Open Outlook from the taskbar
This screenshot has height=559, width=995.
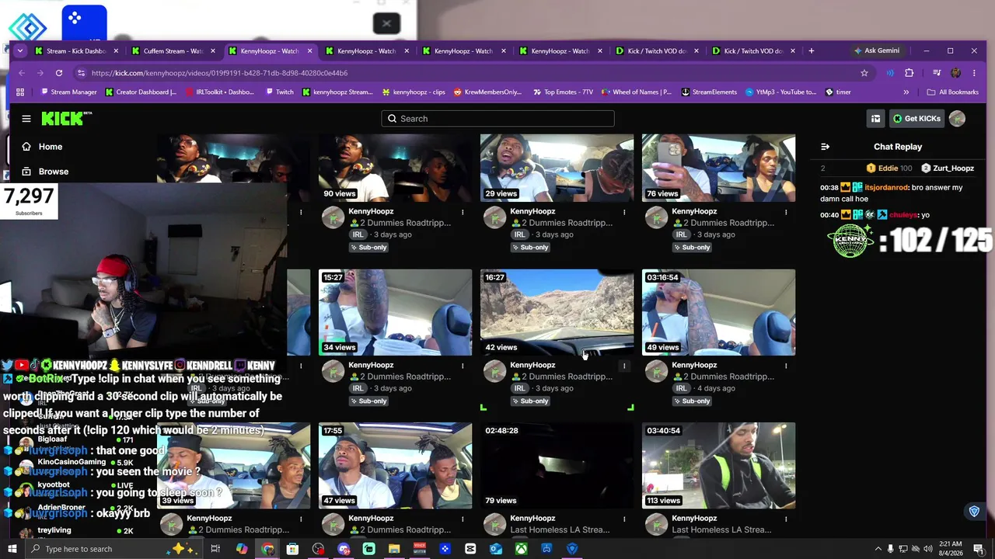pyautogui.click(x=496, y=549)
